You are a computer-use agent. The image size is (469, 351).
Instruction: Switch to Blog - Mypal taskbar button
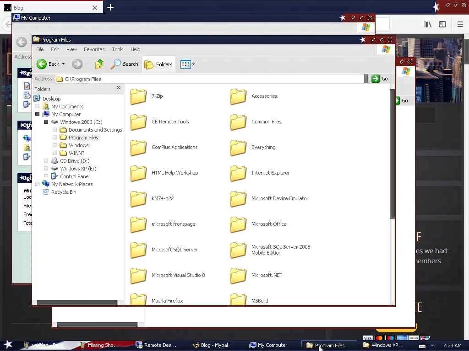210,345
